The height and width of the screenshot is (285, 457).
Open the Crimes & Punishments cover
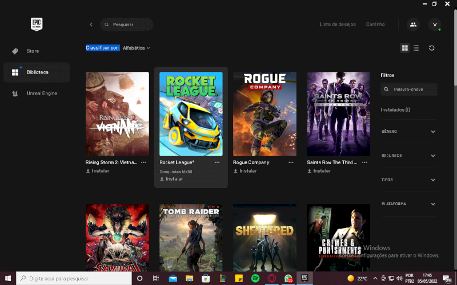point(338,238)
